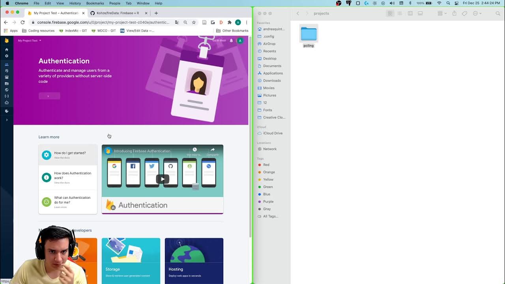Screen dimensions: 505x284
Task: Click the zoom magnifier in address bar
Action: click(185, 22)
